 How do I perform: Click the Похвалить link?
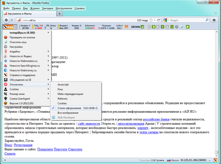pyautogui.click(x=45, y=149)
